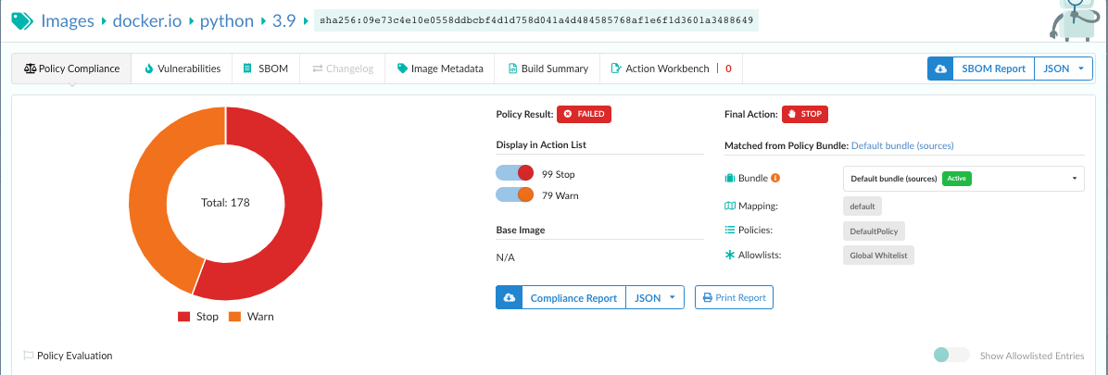Viewport: 1108px width, 375px height.
Task: Click the sha256 image digest field
Action: point(535,21)
